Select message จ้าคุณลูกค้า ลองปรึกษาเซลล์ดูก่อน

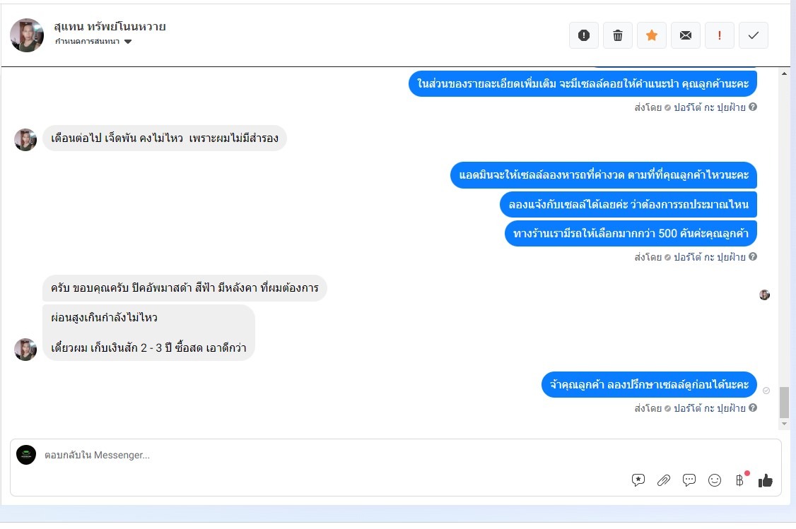649,384
